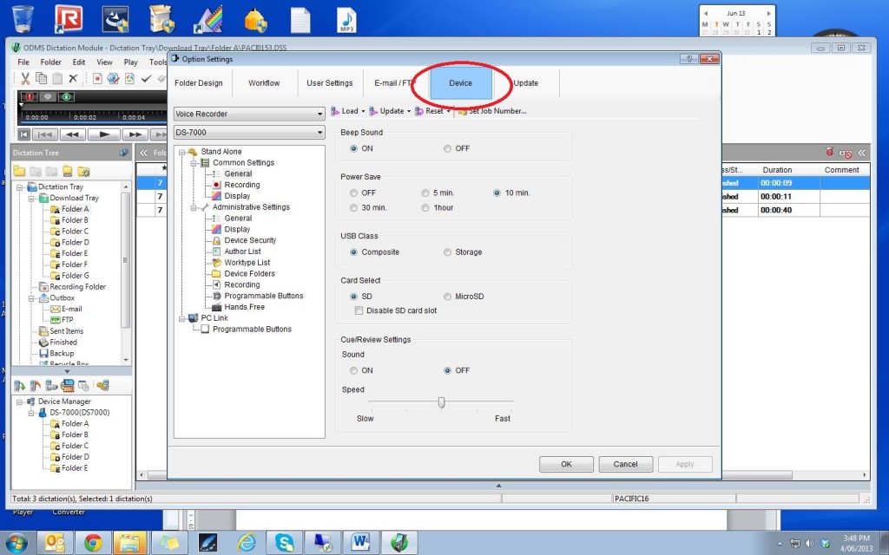The height and width of the screenshot is (555, 889).
Task: Click the device clock sync icon
Action: tap(84, 386)
